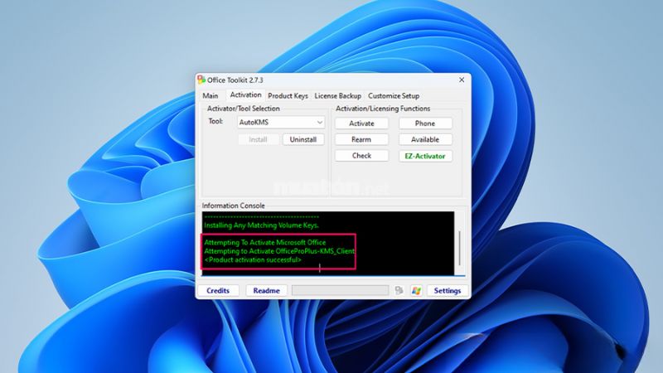Open the Settings button
Image resolution: width=663 pixels, height=373 pixels.
click(447, 291)
